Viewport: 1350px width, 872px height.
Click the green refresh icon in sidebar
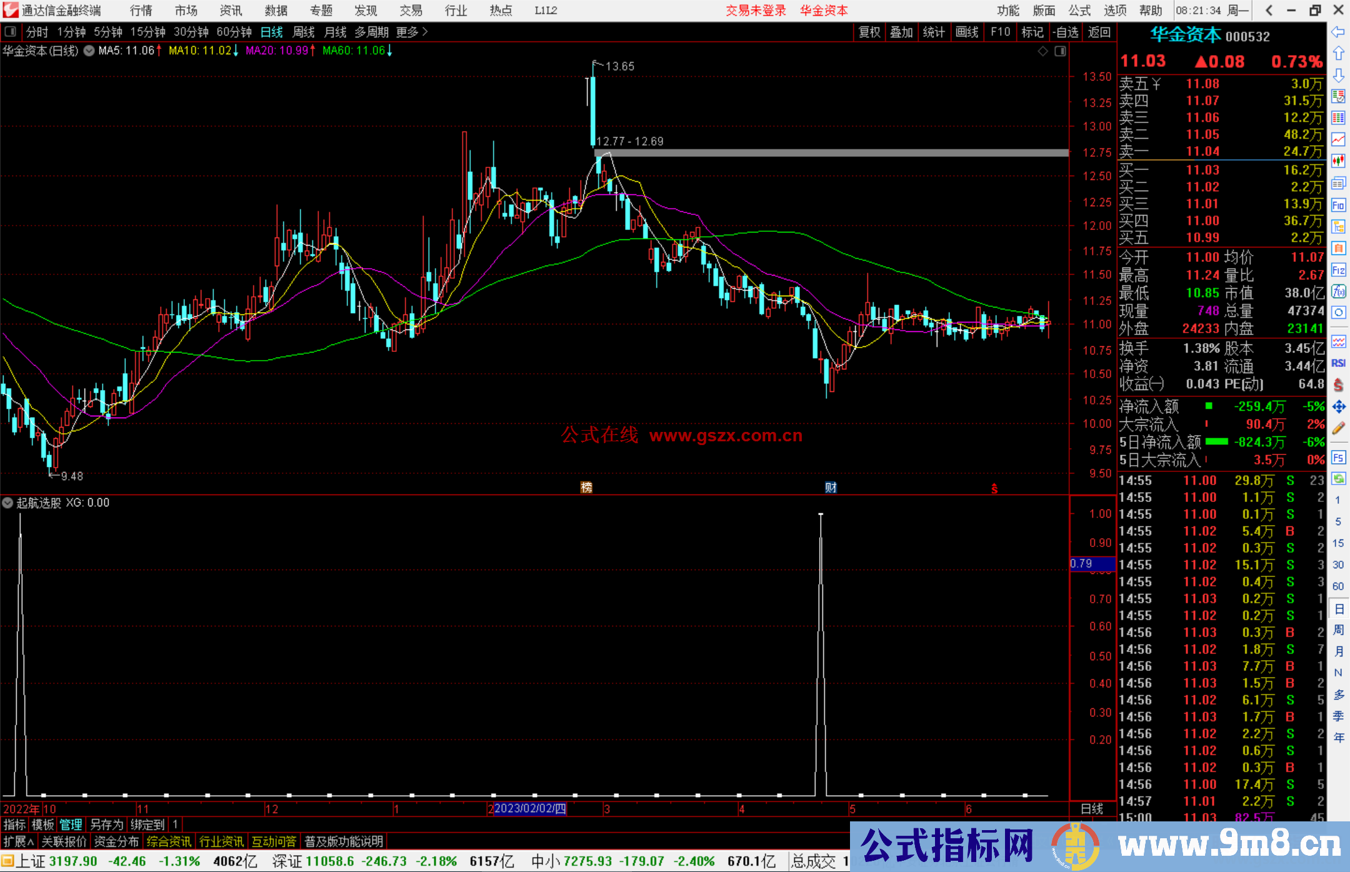[1338, 479]
